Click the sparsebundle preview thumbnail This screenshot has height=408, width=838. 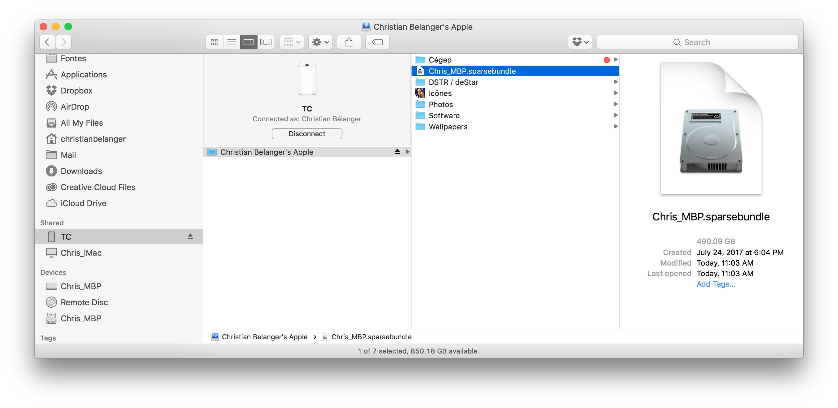[x=711, y=128]
